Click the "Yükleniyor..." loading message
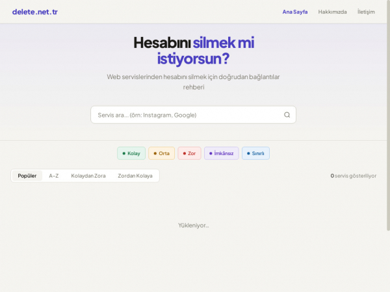 coord(194,225)
